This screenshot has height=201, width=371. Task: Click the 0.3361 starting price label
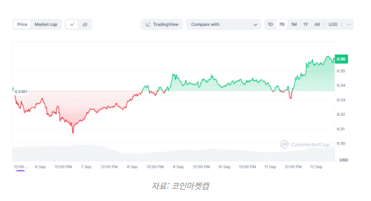21,92
